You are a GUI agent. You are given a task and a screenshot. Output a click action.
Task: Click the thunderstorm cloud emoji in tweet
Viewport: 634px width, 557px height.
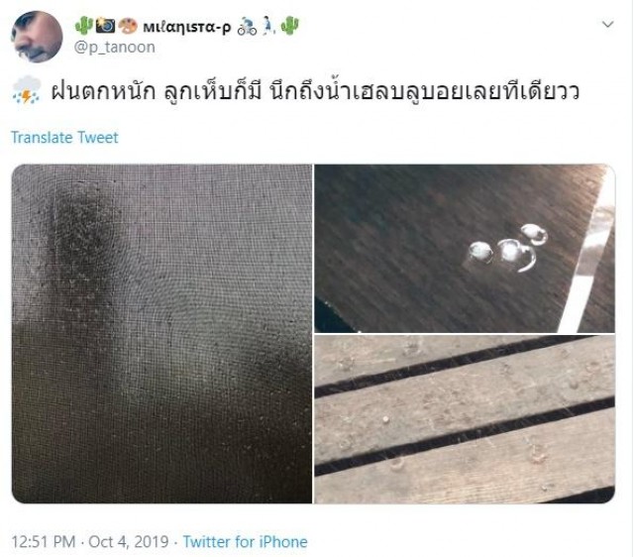click(x=27, y=90)
